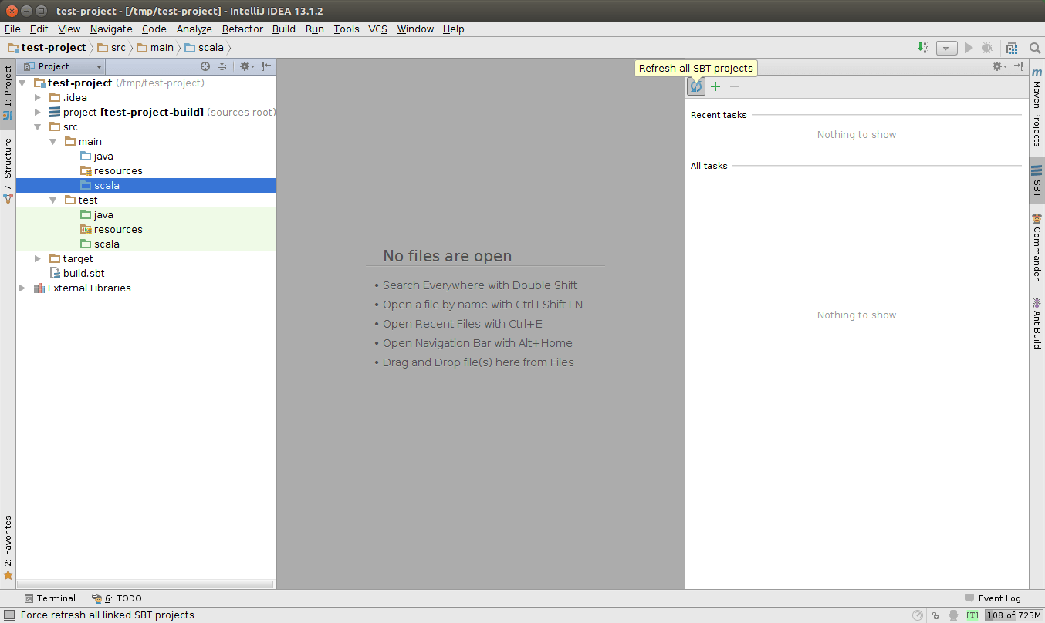Image resolution: width=1045 pixels, height=623 pixels.
Task: Click the build.sbt file icon
Action: pos(55,273)
